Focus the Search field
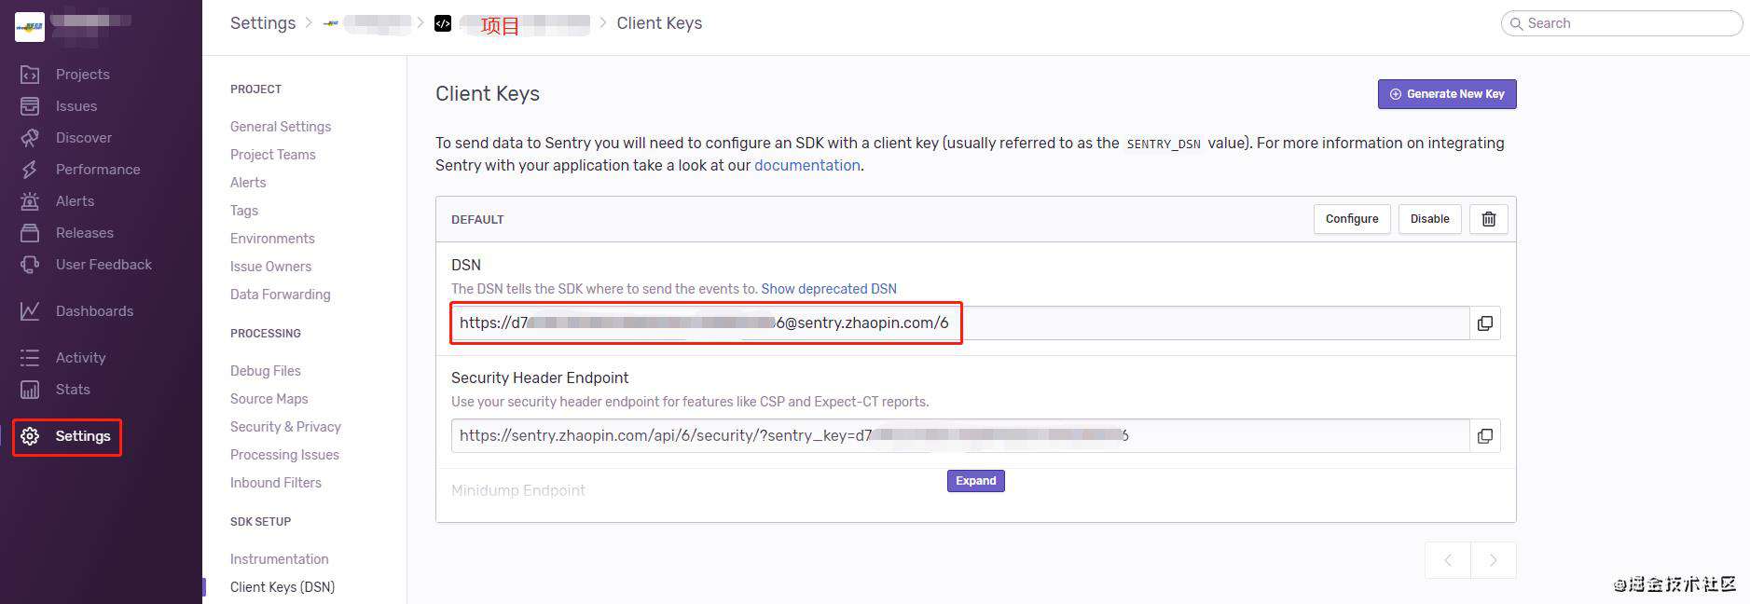1750x604 pixels. [x=1621, y=23]
